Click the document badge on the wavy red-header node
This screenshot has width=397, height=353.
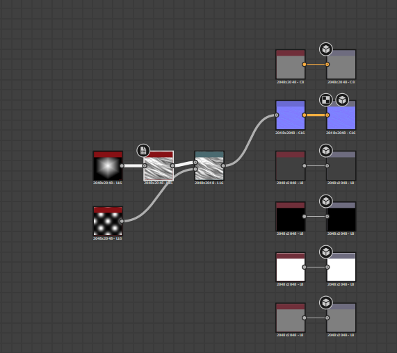(143, 151)
